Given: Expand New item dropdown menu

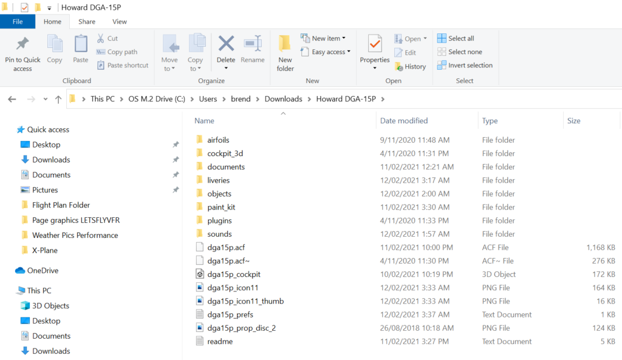Looking at the screenshot, I should click(344, 38).
